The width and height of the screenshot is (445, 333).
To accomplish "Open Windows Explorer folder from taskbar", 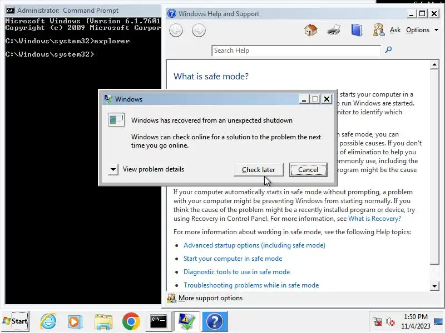I will [103, 322].
